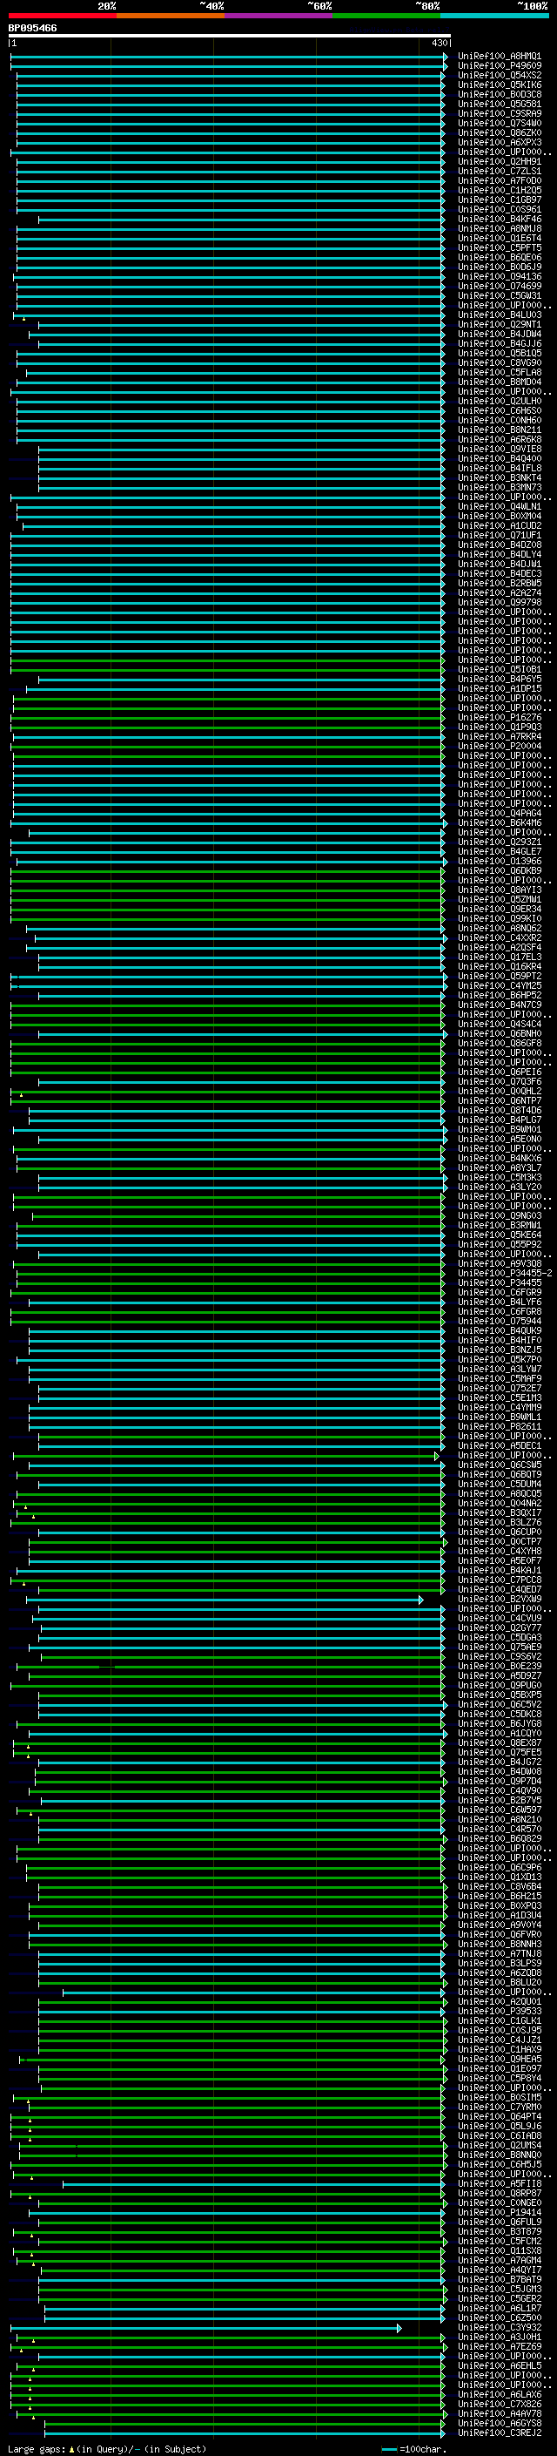Open the UniRef100_P19414 hit label
The height and width of the screenshot is (2456, 557).
click(x=499, y=2213)
